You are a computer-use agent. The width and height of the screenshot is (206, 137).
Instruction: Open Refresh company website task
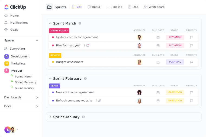[74, 101]
